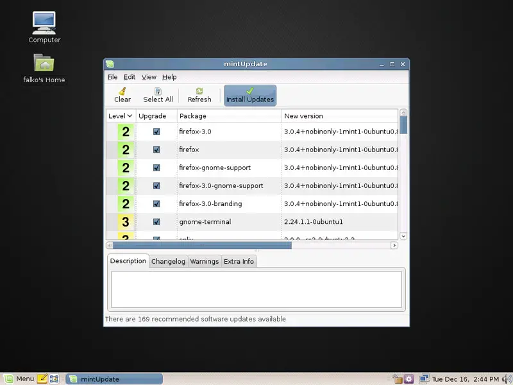Click the show desktop icon in the panel

click(54, 379)
